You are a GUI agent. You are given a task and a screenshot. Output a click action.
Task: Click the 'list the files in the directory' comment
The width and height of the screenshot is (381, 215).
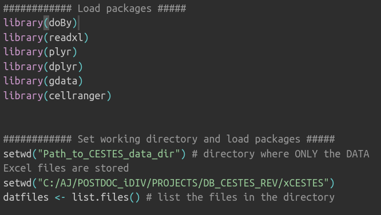[x=240, y=197]
